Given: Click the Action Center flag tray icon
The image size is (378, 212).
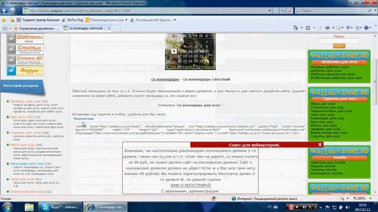Looking at the screenshot, I should tap(327, 207).
